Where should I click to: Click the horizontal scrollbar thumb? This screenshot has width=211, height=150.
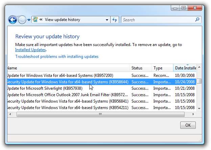(x=100, y=114)
